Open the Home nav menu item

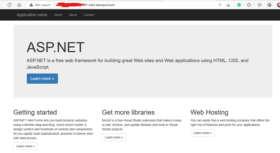click(58, 15)
